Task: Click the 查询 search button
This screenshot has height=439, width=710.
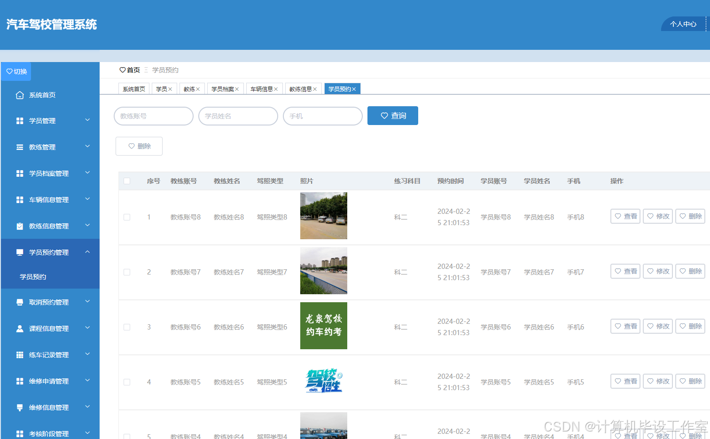Action: 393,116
